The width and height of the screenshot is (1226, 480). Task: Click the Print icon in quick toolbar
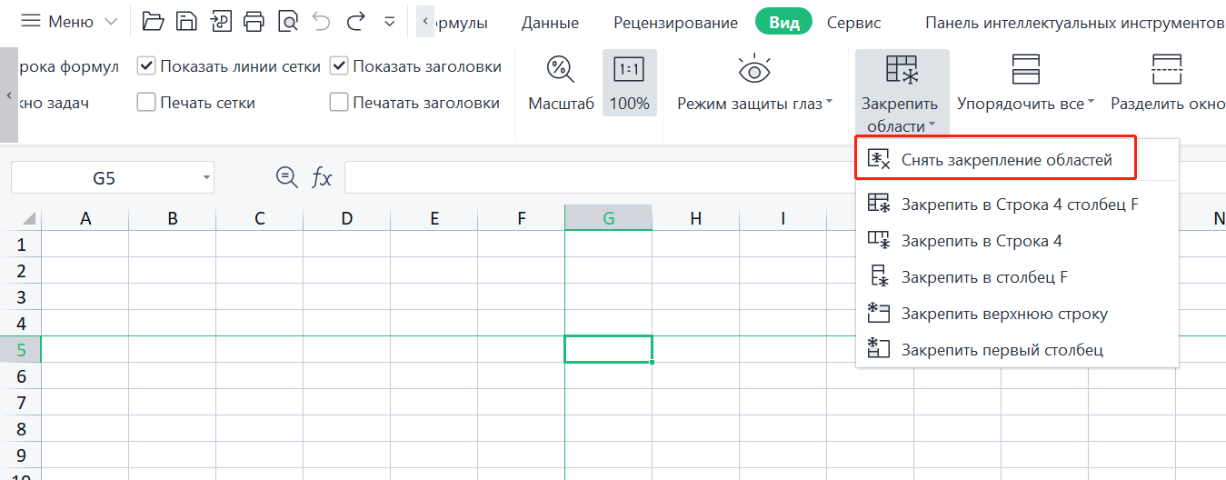254,21
